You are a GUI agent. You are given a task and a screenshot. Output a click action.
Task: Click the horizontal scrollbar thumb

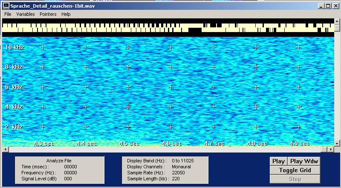[324, 150]
